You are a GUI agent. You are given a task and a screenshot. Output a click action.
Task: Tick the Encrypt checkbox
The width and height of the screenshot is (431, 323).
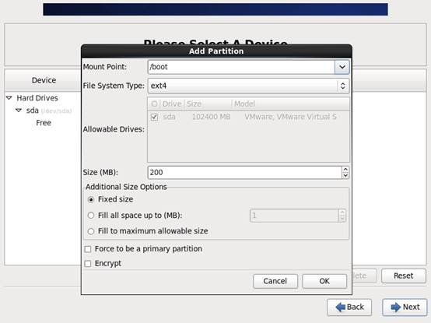coord(88,264)
